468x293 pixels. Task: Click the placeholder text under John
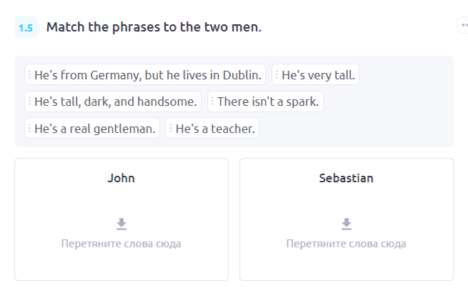point(121,244)
